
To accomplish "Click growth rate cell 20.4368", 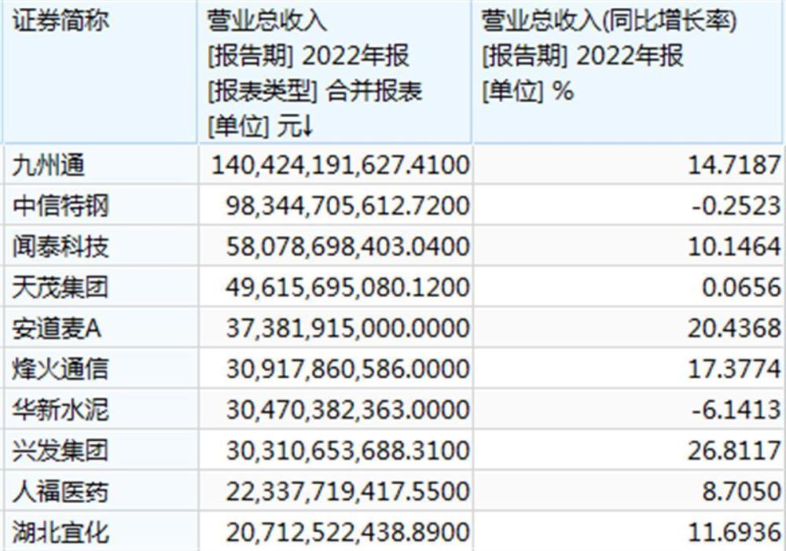I will 629,328.
